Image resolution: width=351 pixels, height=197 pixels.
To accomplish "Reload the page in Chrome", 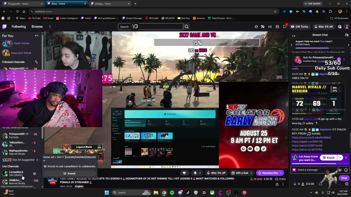I will tap(17, 11).
